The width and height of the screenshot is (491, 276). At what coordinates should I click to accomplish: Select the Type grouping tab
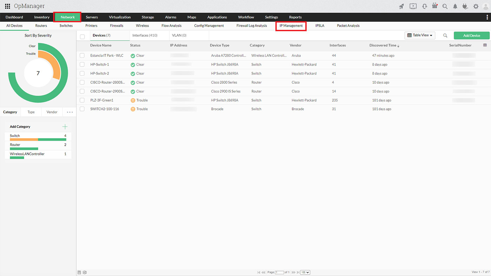31,112
